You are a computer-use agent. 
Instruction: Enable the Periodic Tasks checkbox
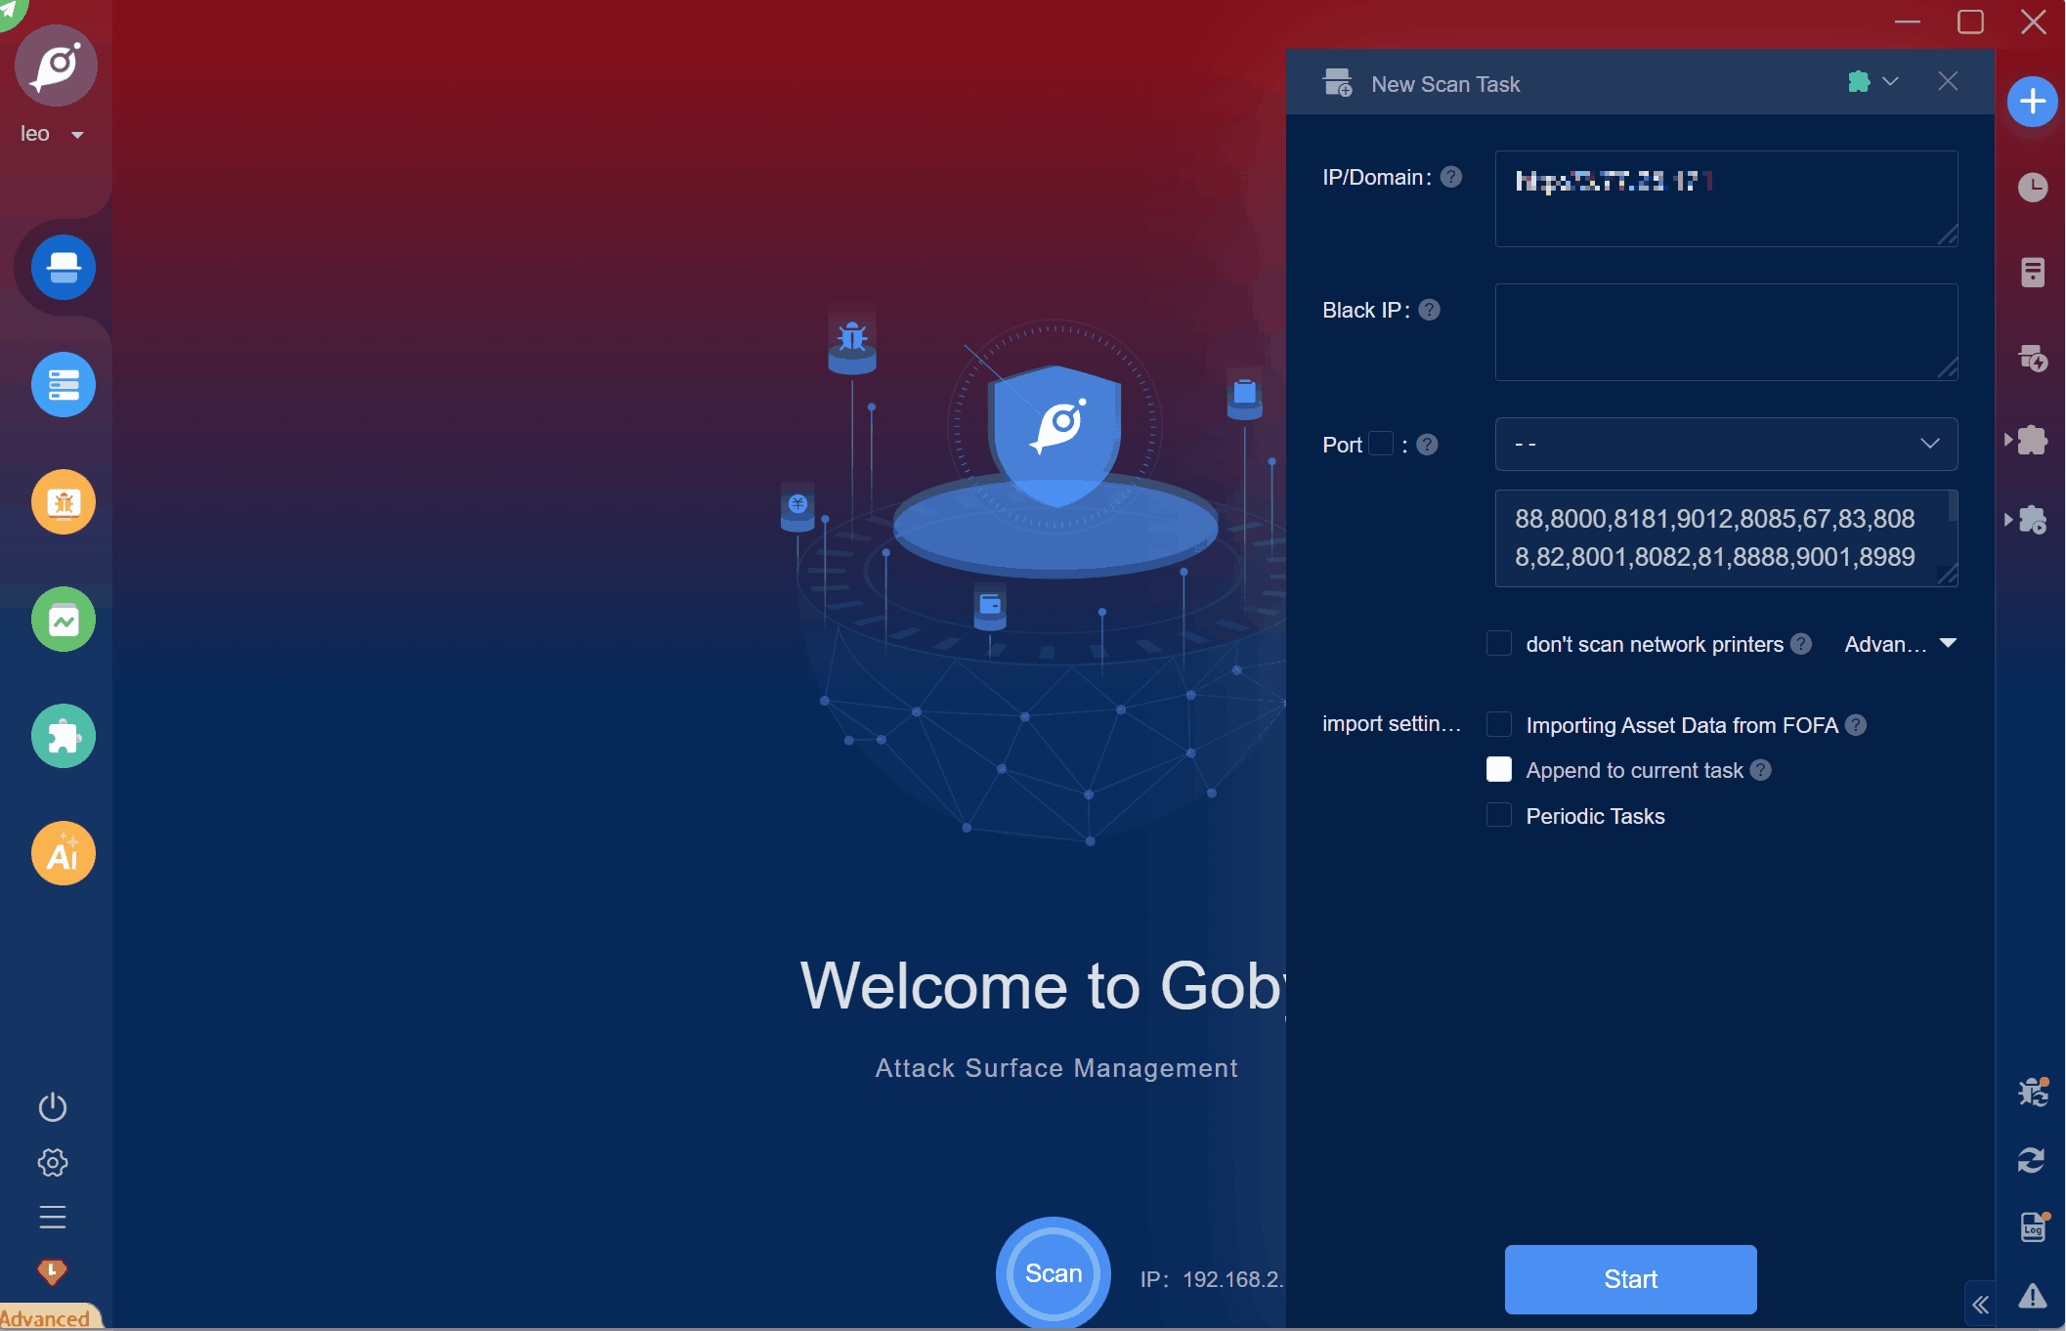[x=1498, y=816]
